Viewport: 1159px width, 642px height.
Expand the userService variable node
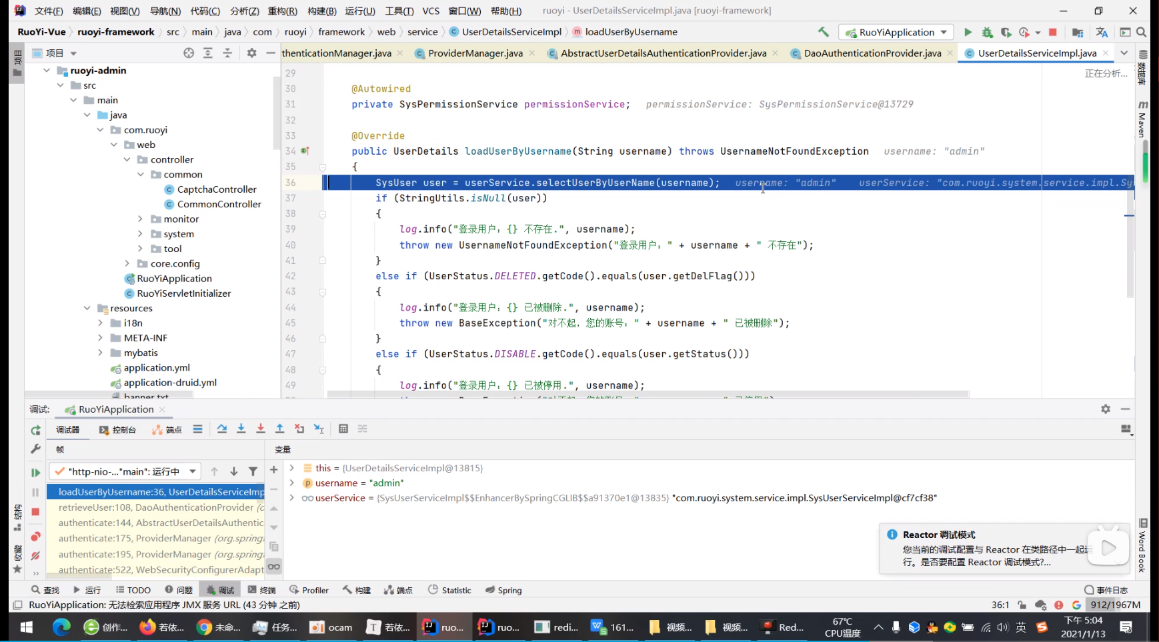pos(291,498)
